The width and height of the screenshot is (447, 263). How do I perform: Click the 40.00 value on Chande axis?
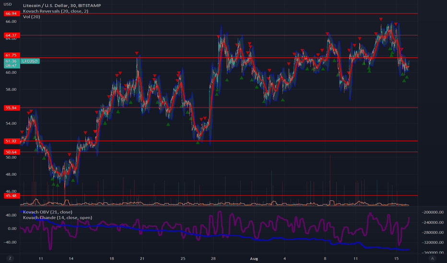pos(11,215)
